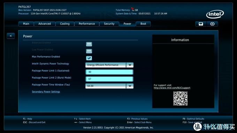Open Package Power Time Window dropdown arrow
237x133 pixels.
coord(130,86)
